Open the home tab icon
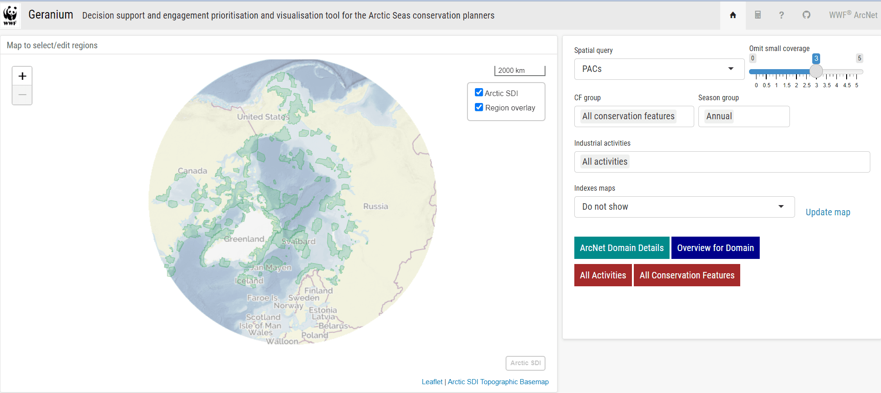881x393 pixels. pos(733,15)
